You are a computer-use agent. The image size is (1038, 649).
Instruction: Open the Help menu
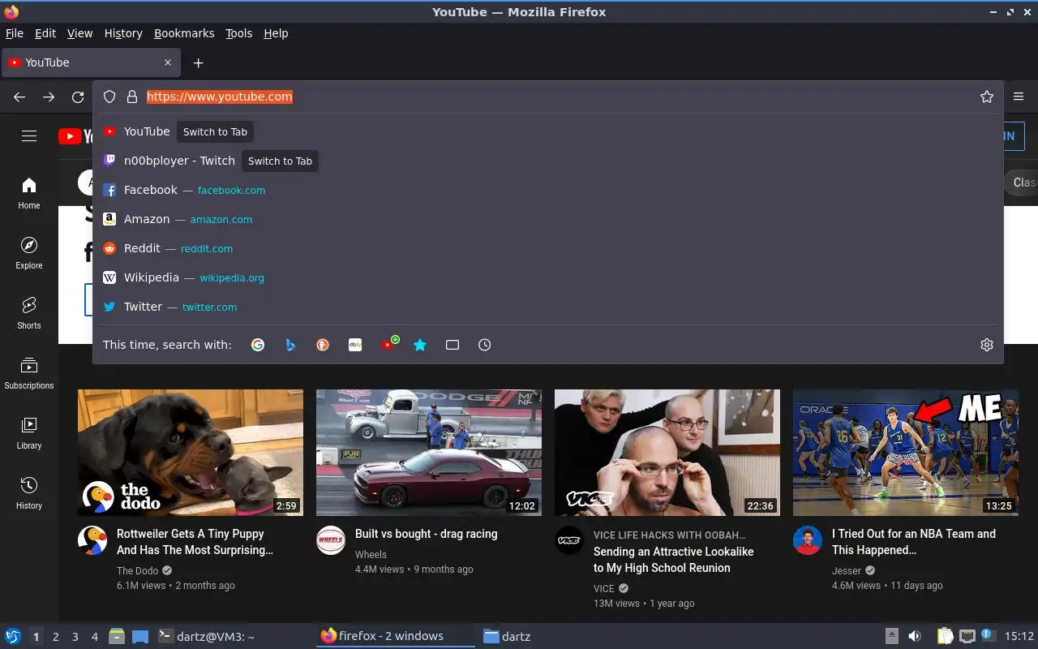[x=276, y=33]
